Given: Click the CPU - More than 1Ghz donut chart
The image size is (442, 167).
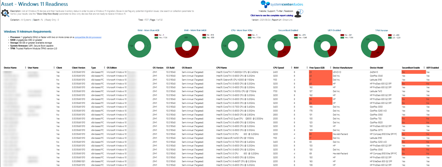Looking at the screenshot, I should [233, 46].
